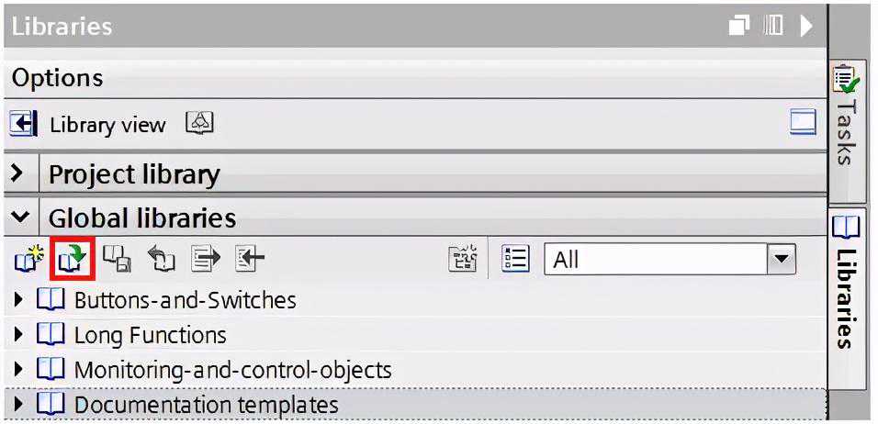Click the triangle icon right of Library view
The width and height of the screenshot is (878, 424).
pyautogui.click(x=199, y=123)
